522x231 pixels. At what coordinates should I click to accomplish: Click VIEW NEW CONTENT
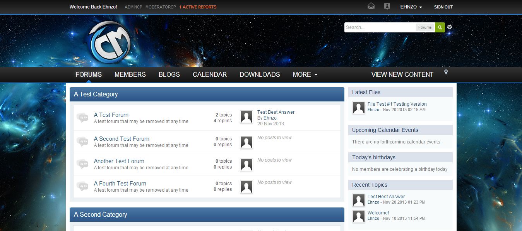(402, 75)
